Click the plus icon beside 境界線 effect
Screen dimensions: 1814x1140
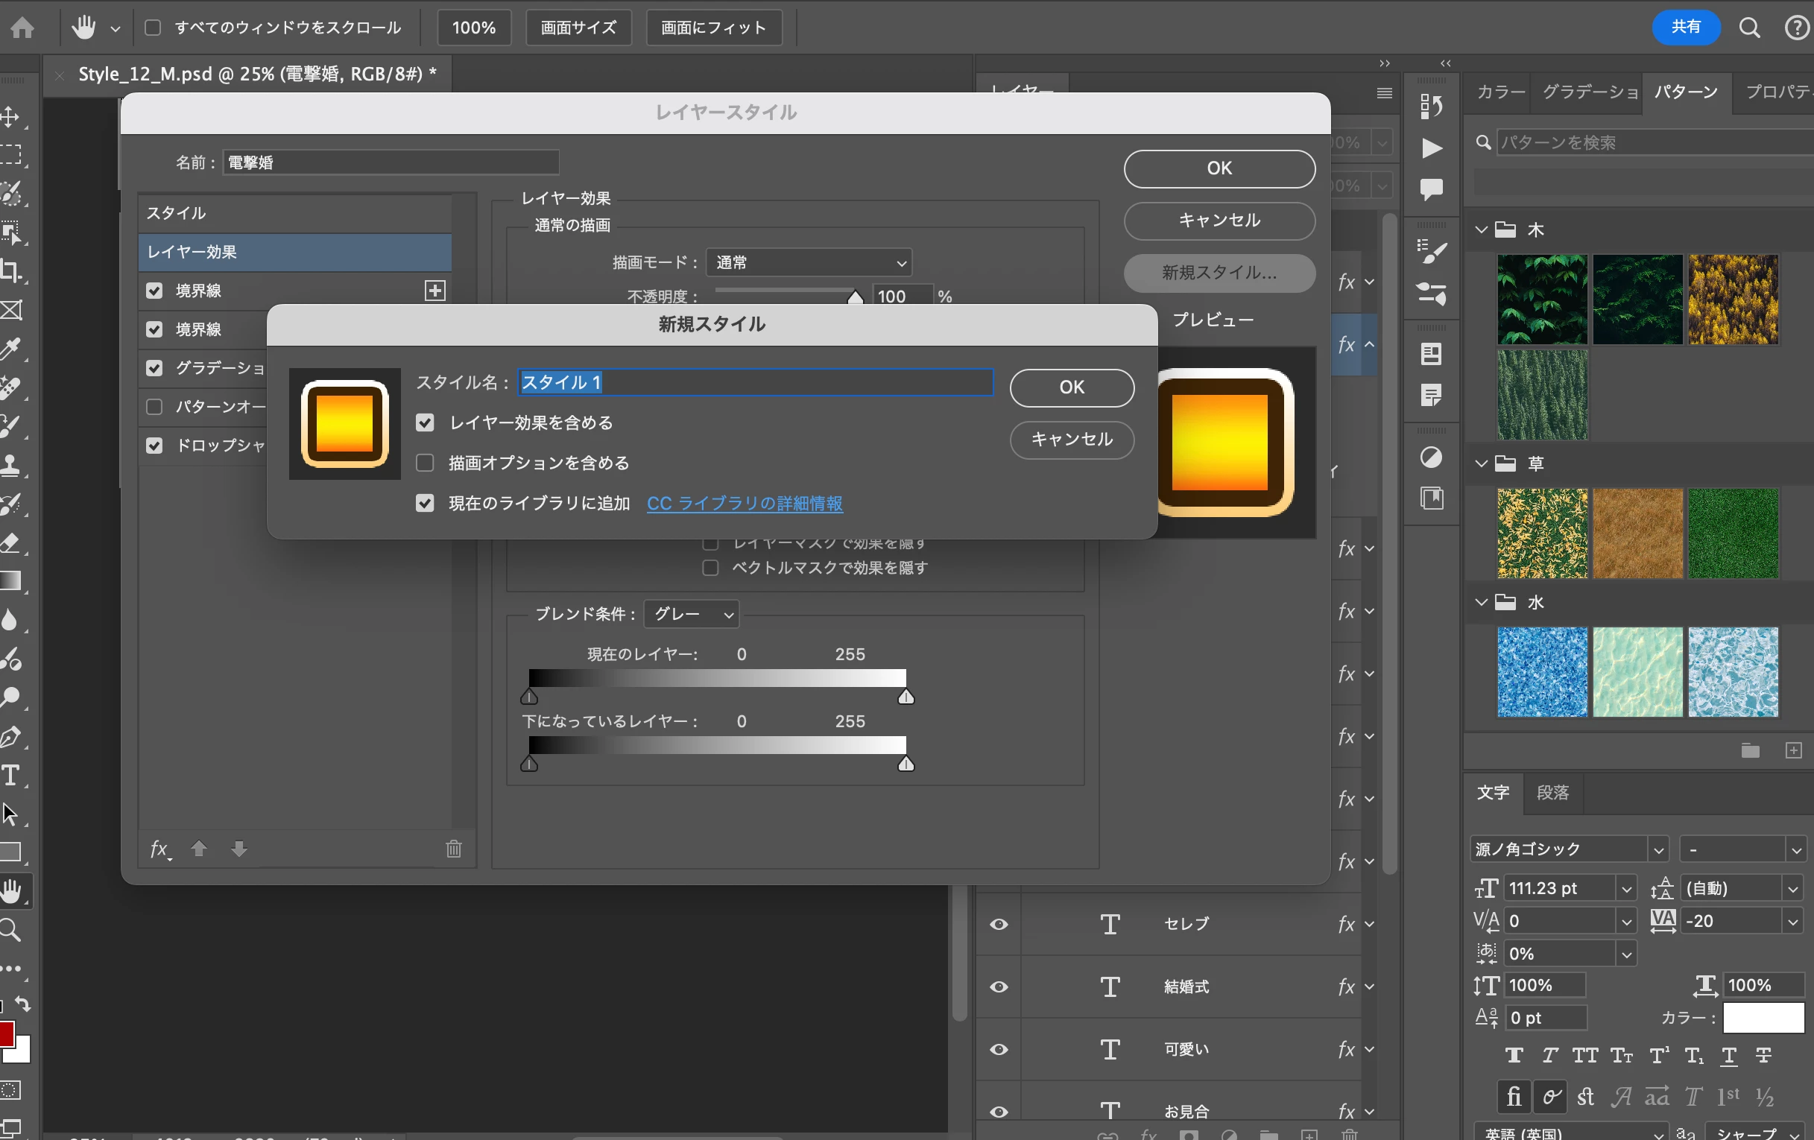[x=434, y=291]
